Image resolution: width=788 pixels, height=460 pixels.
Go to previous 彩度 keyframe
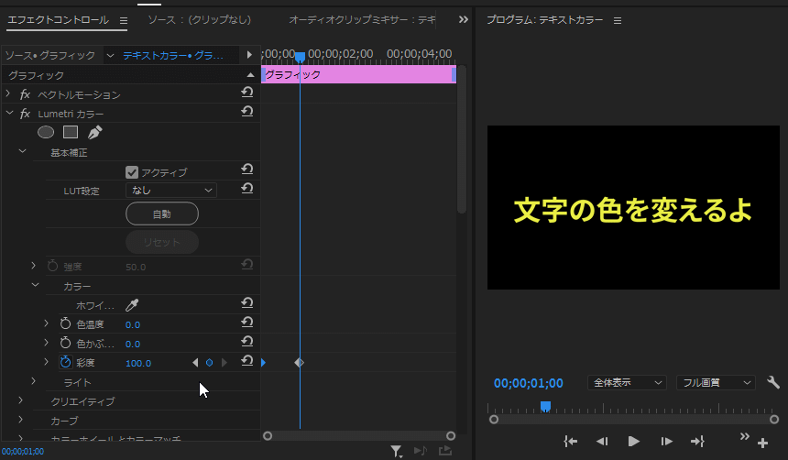(195, 363)
